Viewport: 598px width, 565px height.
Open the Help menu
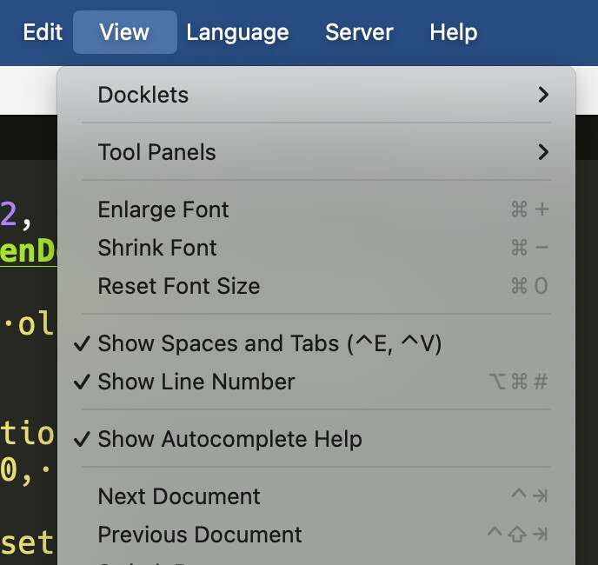point(453,33)
